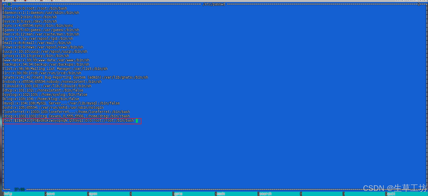Place cursor on the nobody:x:65534 line
The width and height of the screenshot is (428, 196).
(53, 82)
